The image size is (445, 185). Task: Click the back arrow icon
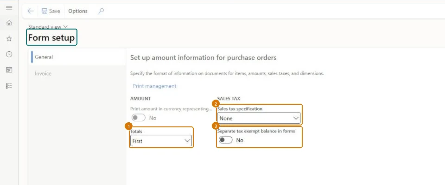click(31, 11)
